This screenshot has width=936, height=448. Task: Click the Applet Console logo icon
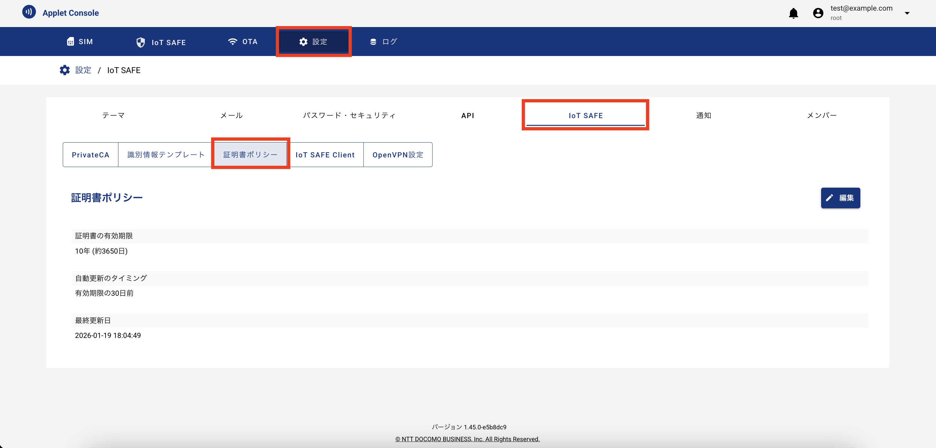pyautogui.click(x=29, y=12)
